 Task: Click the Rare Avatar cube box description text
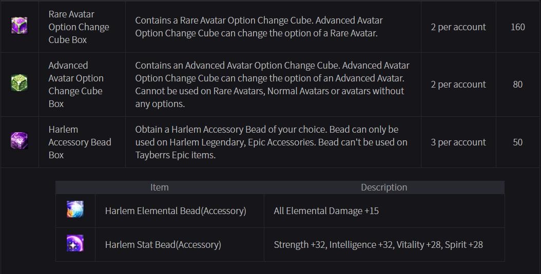(x=259, y=27)
